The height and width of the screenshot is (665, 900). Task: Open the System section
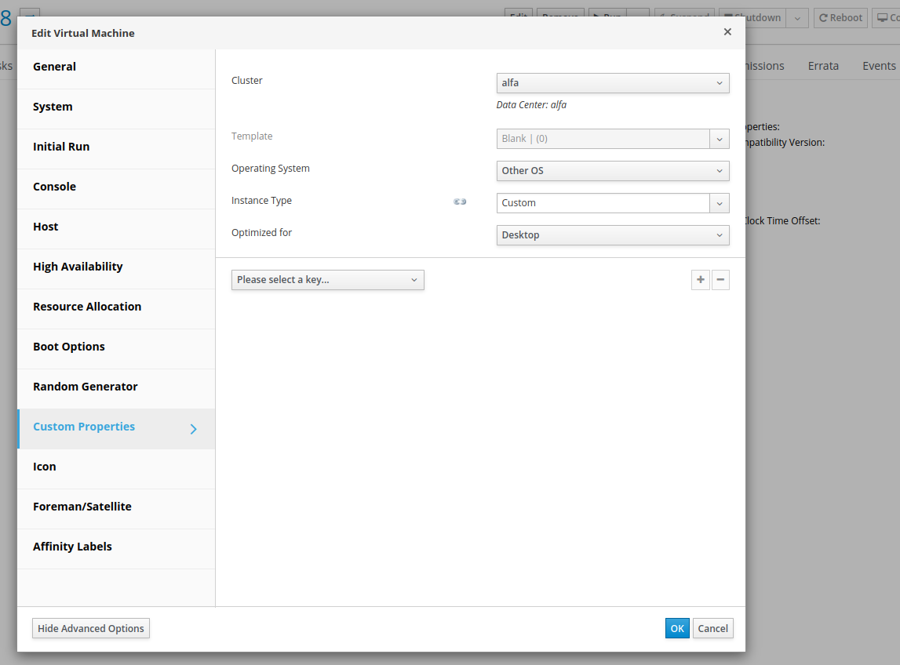(53, 107)
